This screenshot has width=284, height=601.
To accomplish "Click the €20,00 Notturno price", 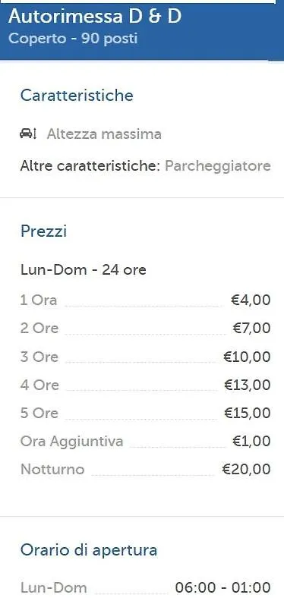I will coord(246,470).
